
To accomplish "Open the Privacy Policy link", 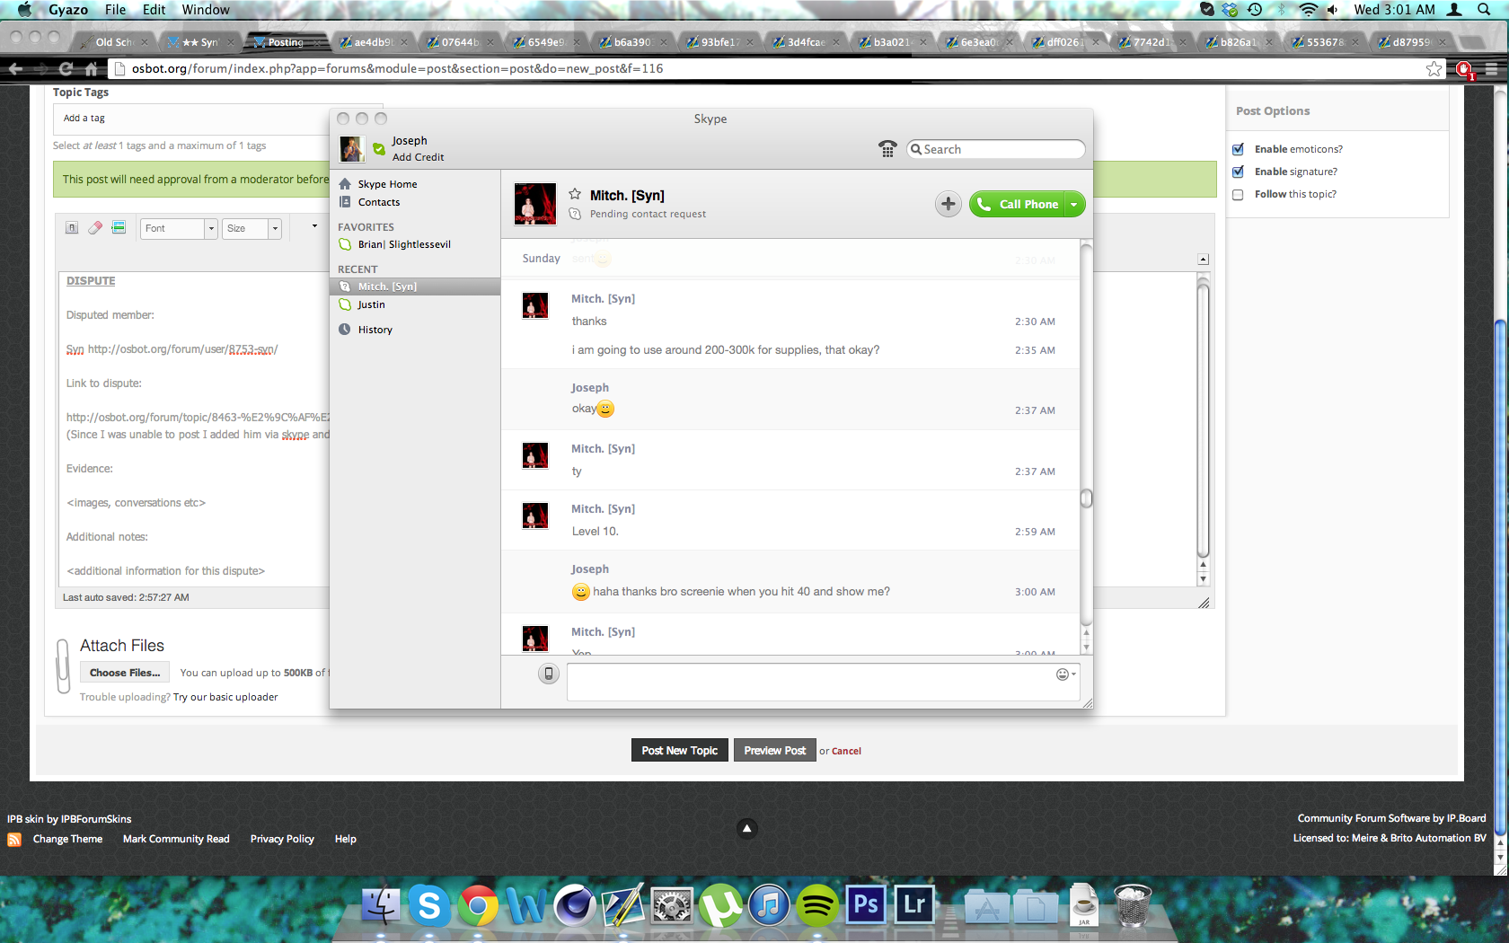I will (x=282, y=839).
